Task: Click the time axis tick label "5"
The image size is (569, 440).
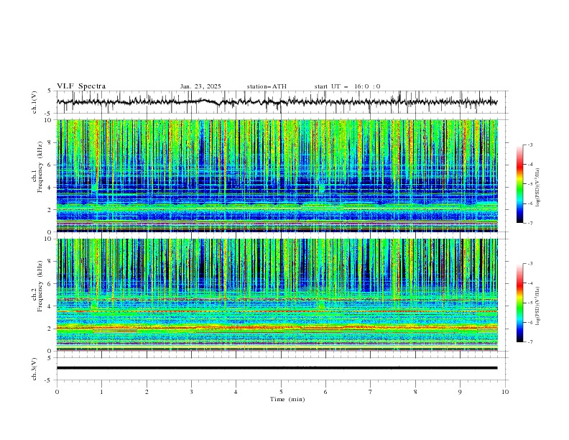Action: click(x=281, y=392)
